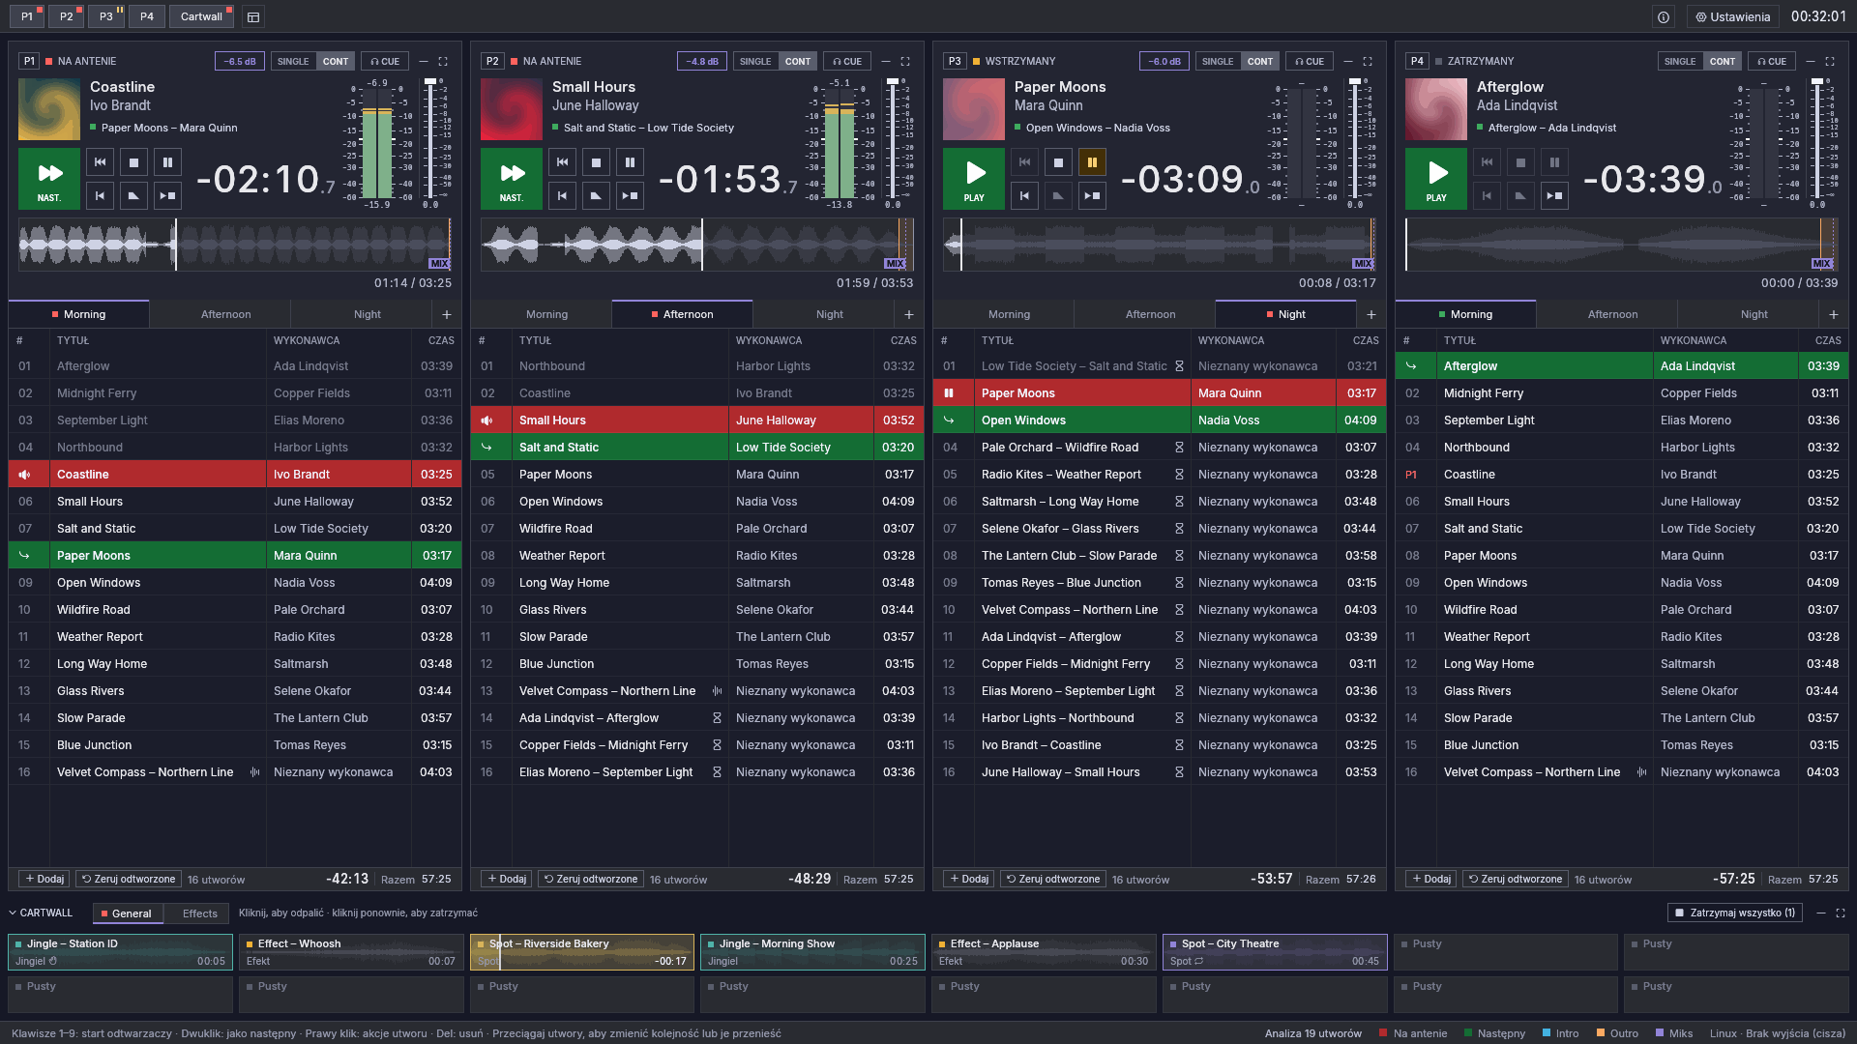Set player P4 to SINGLE mode
The height and width of the screenshot is (1044, 1857).
click(x=1680, y=61)
